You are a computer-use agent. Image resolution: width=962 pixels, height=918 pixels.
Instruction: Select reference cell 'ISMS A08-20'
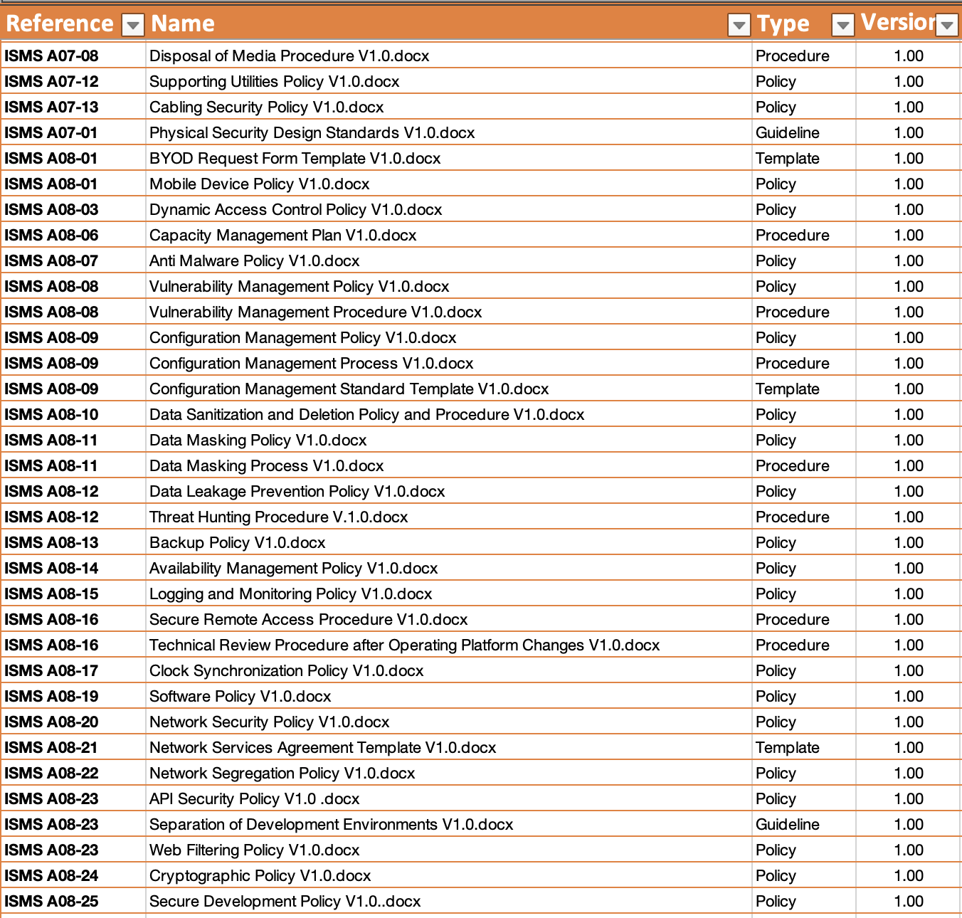pyautogui.click(x=73, y=722)
